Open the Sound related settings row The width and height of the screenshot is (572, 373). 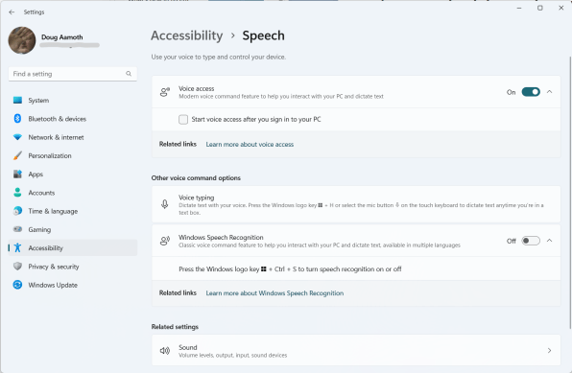[356, 350]
